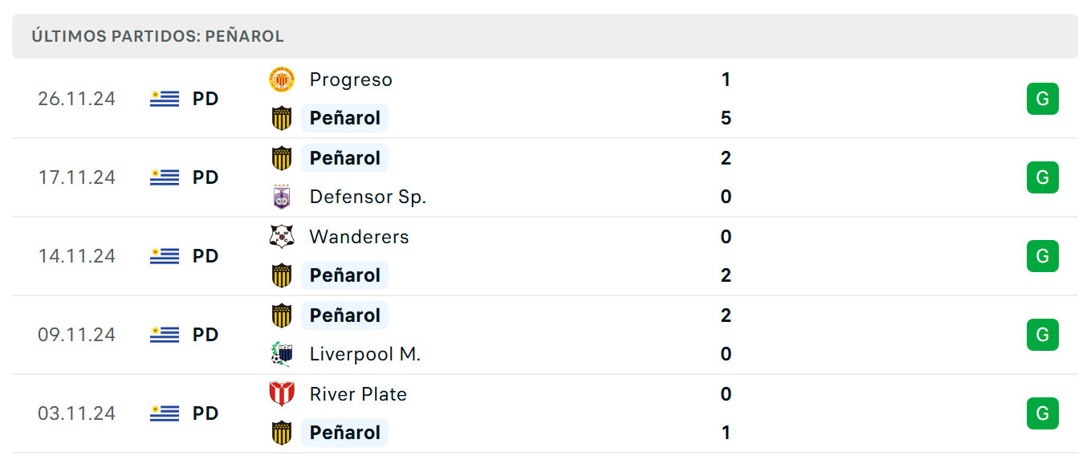Click Uruguay flag in 03.11.24 row

tap(165, 413)
